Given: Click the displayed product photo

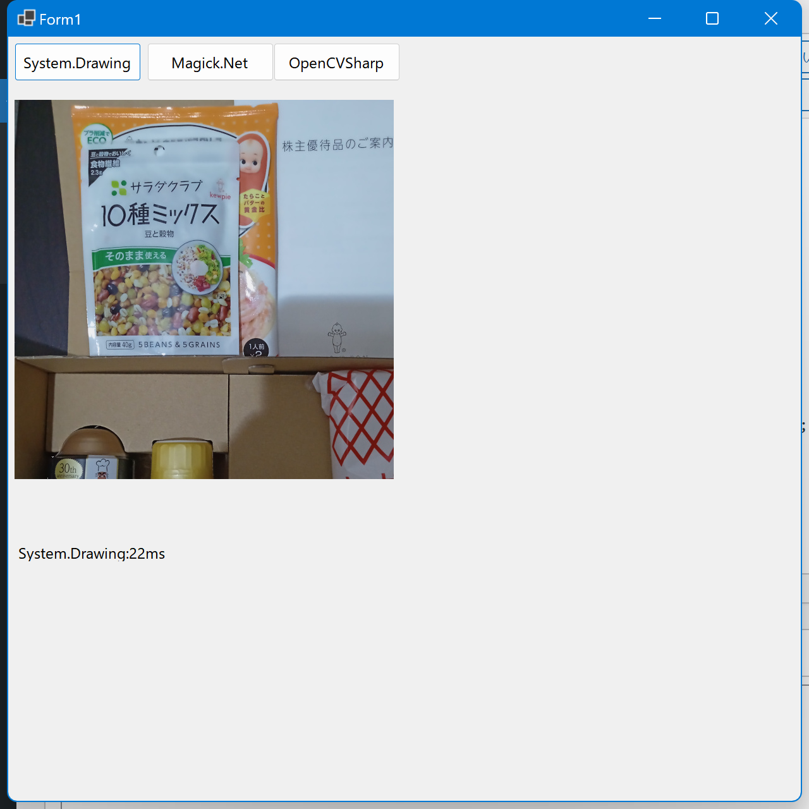Looking at the screenshot, I should (x=204, y=289).
